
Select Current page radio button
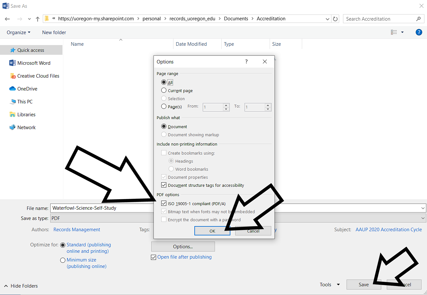[164, 90]
